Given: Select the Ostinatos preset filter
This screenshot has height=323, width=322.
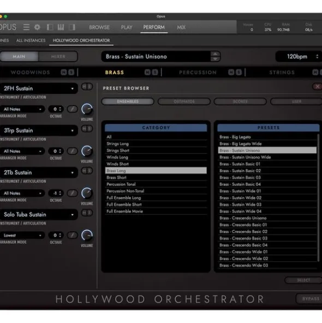Looking at the screenshot, I should [184, 101].
